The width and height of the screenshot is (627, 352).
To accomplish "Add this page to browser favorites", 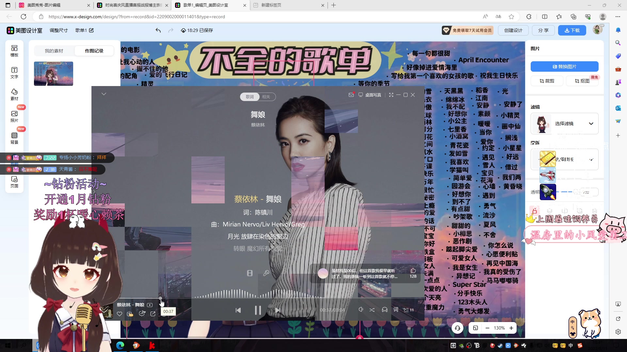I will coord(511,17).
